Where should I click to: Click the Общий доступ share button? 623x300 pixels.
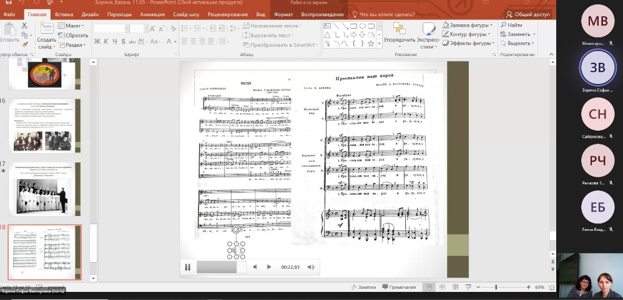tap(528, 14)
